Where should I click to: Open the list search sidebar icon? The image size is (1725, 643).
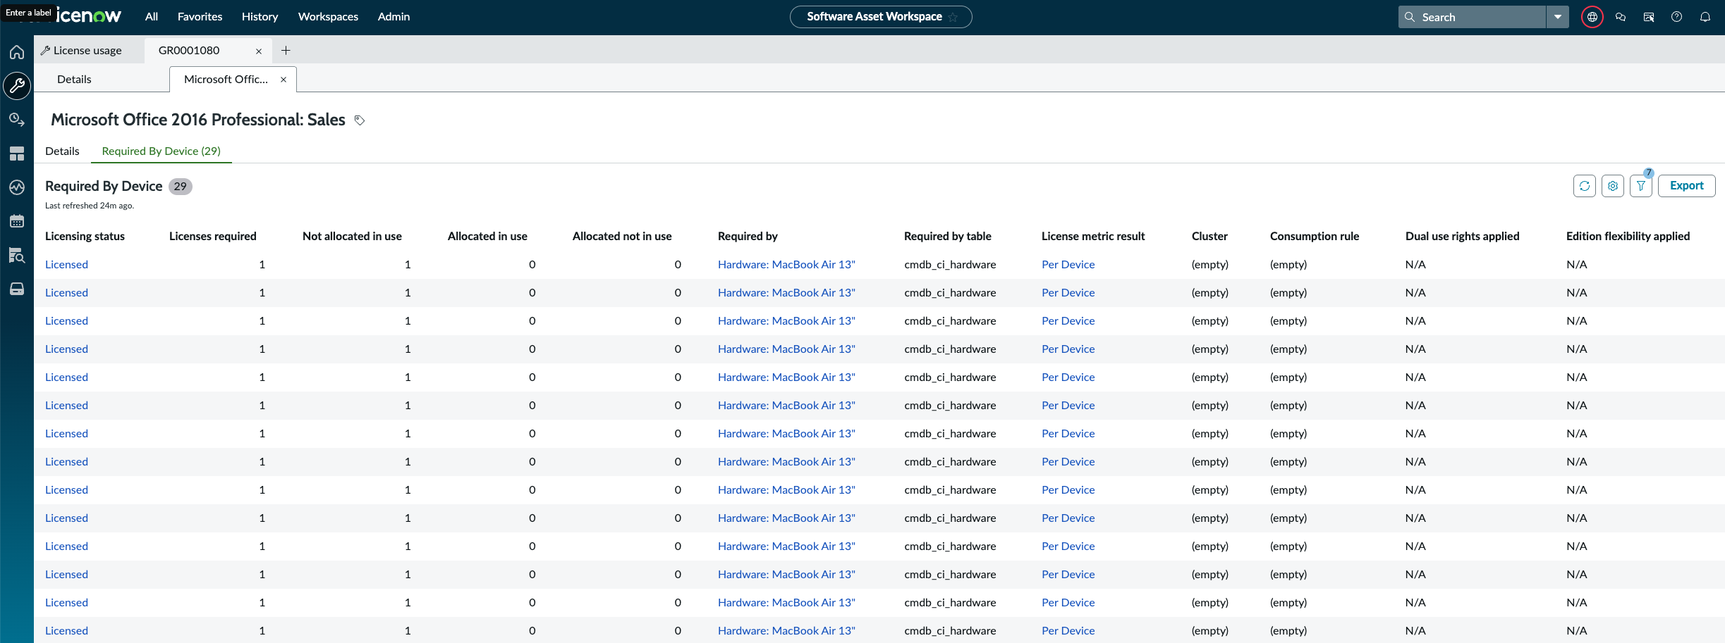coord(17,255)
